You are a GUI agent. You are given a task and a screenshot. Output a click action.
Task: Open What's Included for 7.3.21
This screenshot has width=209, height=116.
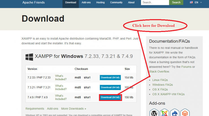click(x=61, y=87)
